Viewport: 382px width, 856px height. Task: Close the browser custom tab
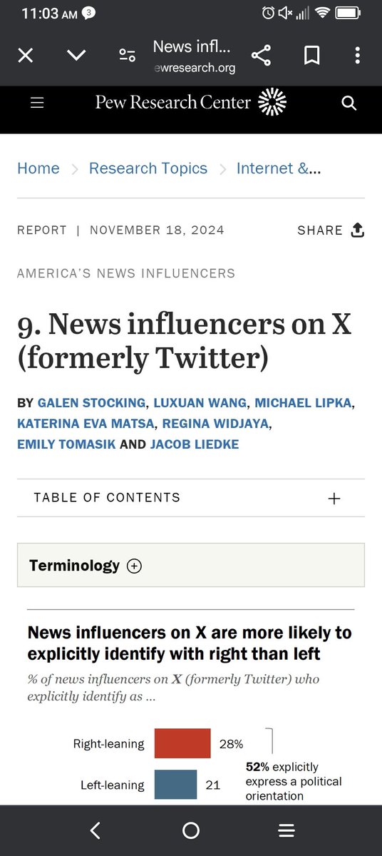25,56
